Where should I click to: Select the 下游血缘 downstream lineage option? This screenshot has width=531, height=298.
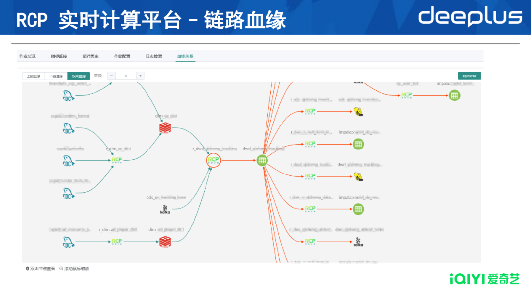[56, 76]
